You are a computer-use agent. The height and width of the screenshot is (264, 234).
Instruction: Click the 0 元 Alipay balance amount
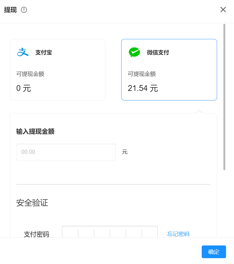coord(24,88)
